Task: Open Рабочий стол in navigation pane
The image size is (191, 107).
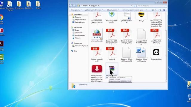Action: pos(80,22)
